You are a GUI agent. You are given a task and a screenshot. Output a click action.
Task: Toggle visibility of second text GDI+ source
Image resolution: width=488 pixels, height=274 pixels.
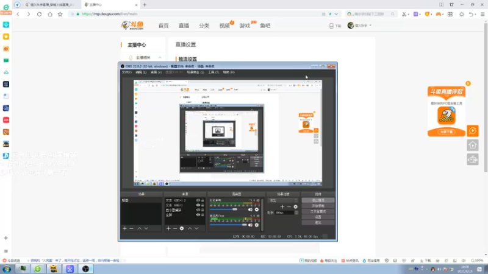198,205
